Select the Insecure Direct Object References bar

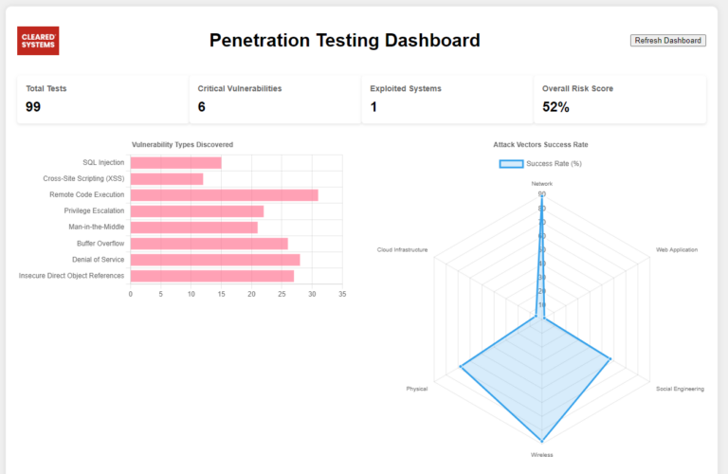(212, 276)
